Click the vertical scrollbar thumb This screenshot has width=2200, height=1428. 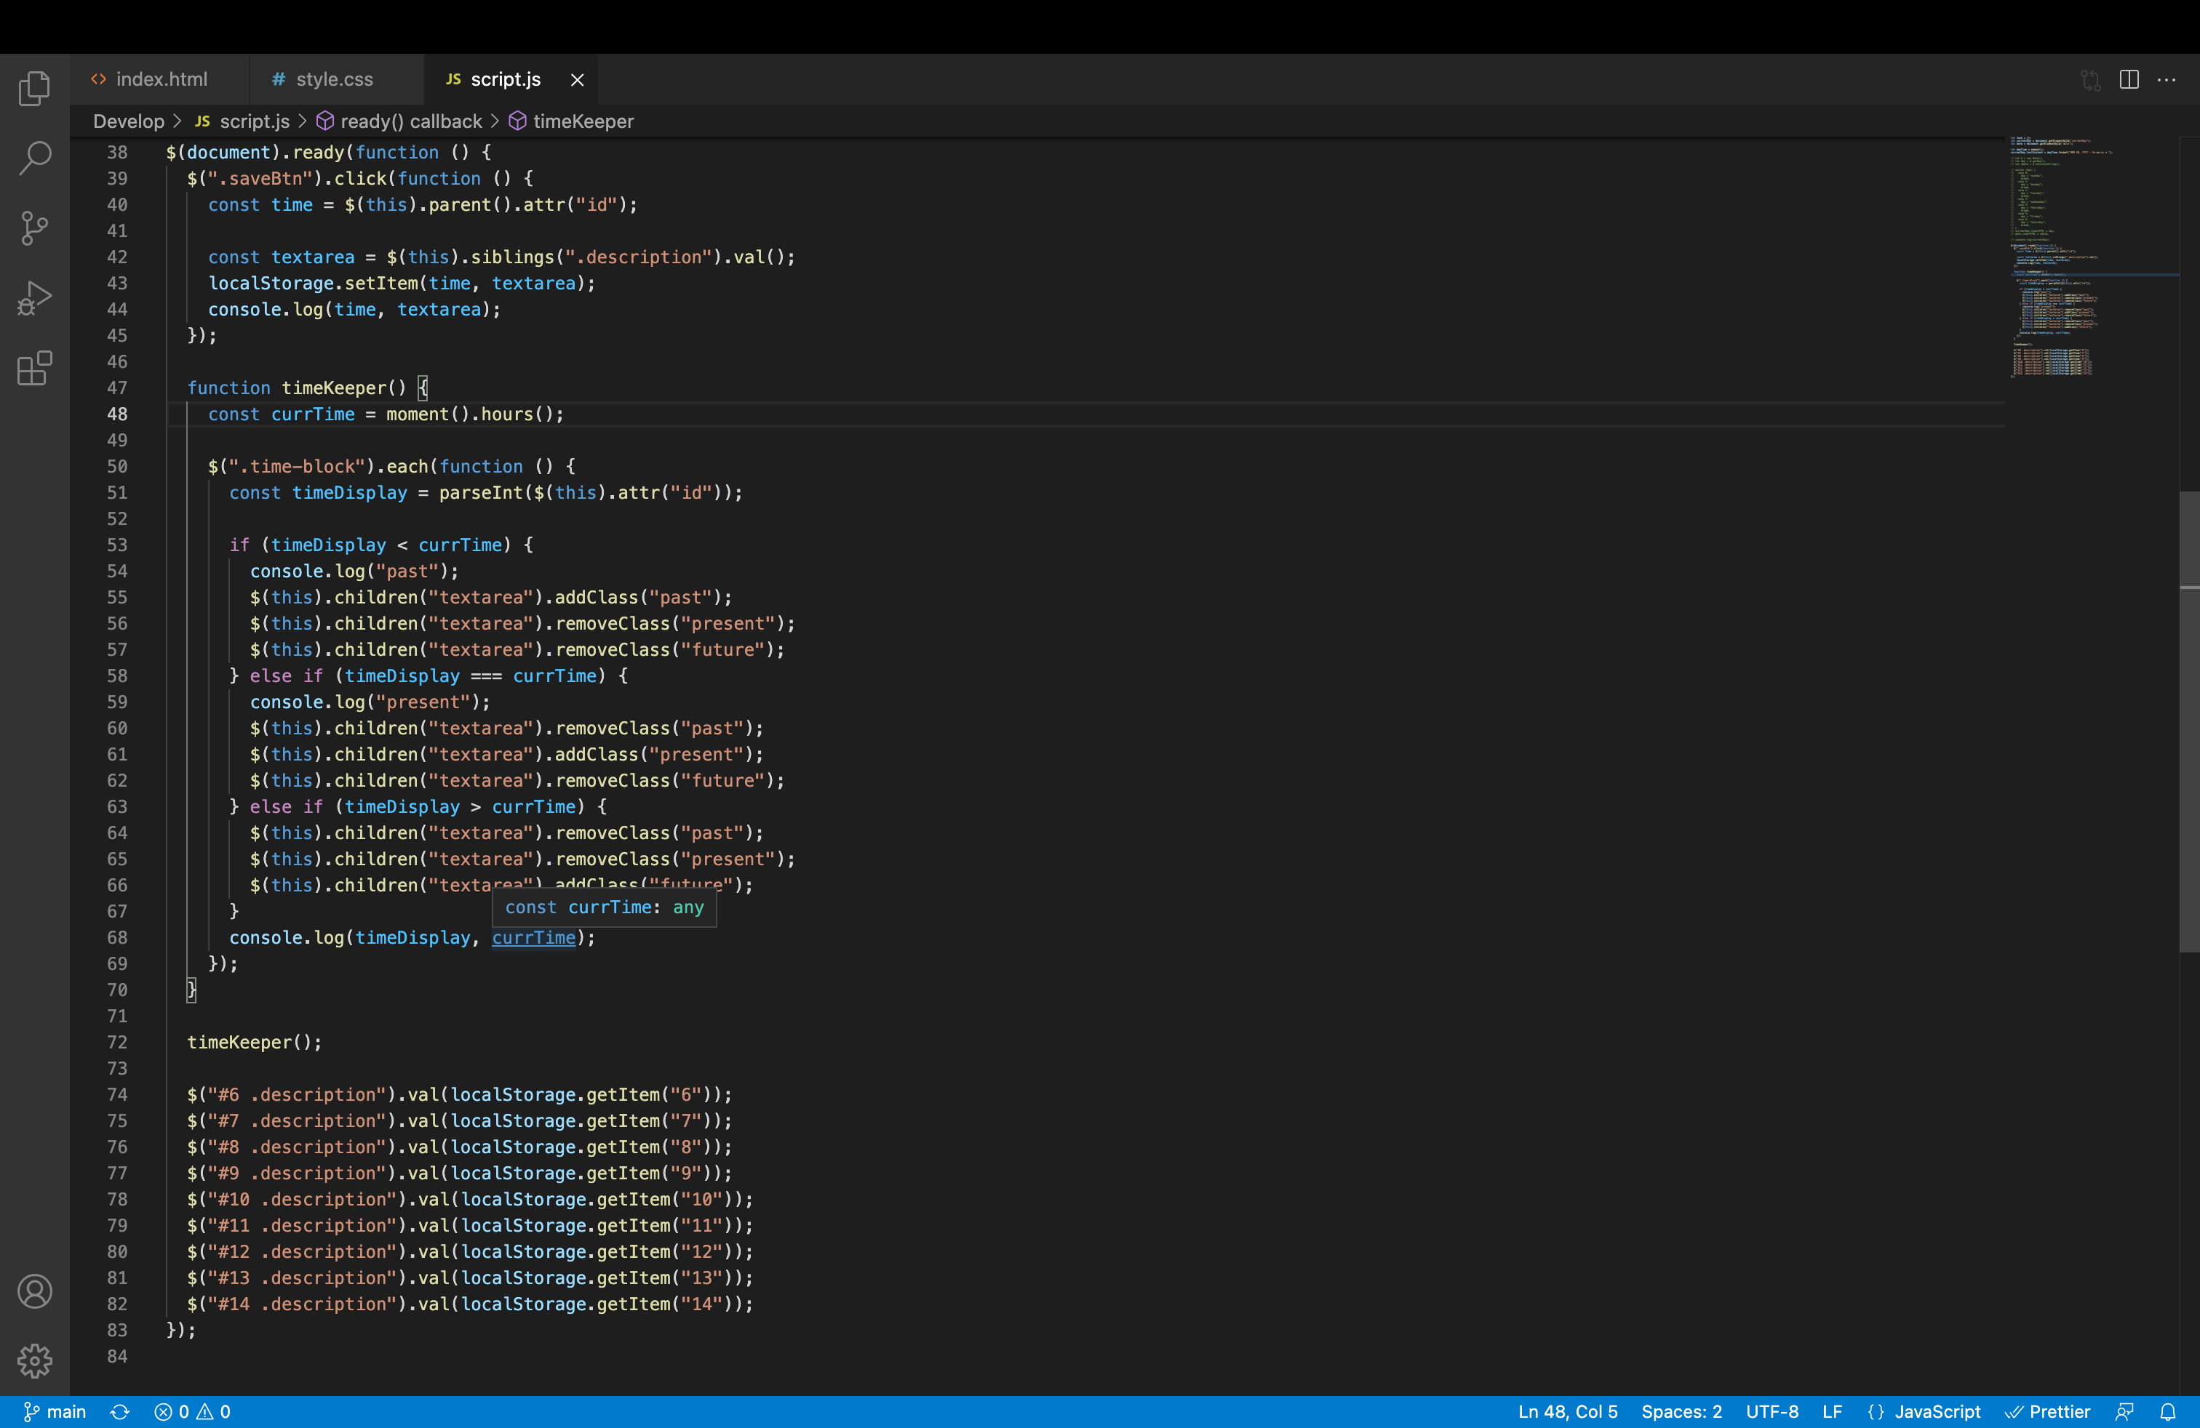[x=2189, y=721]
